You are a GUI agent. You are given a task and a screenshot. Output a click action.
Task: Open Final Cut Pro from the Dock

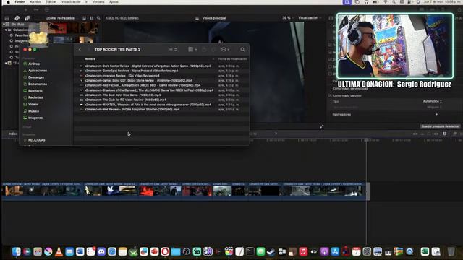[x=229, y=252]
